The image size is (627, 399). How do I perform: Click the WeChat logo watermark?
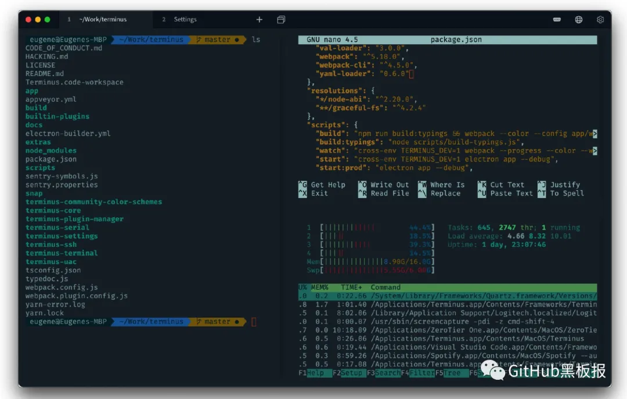[x=493, y=370]
